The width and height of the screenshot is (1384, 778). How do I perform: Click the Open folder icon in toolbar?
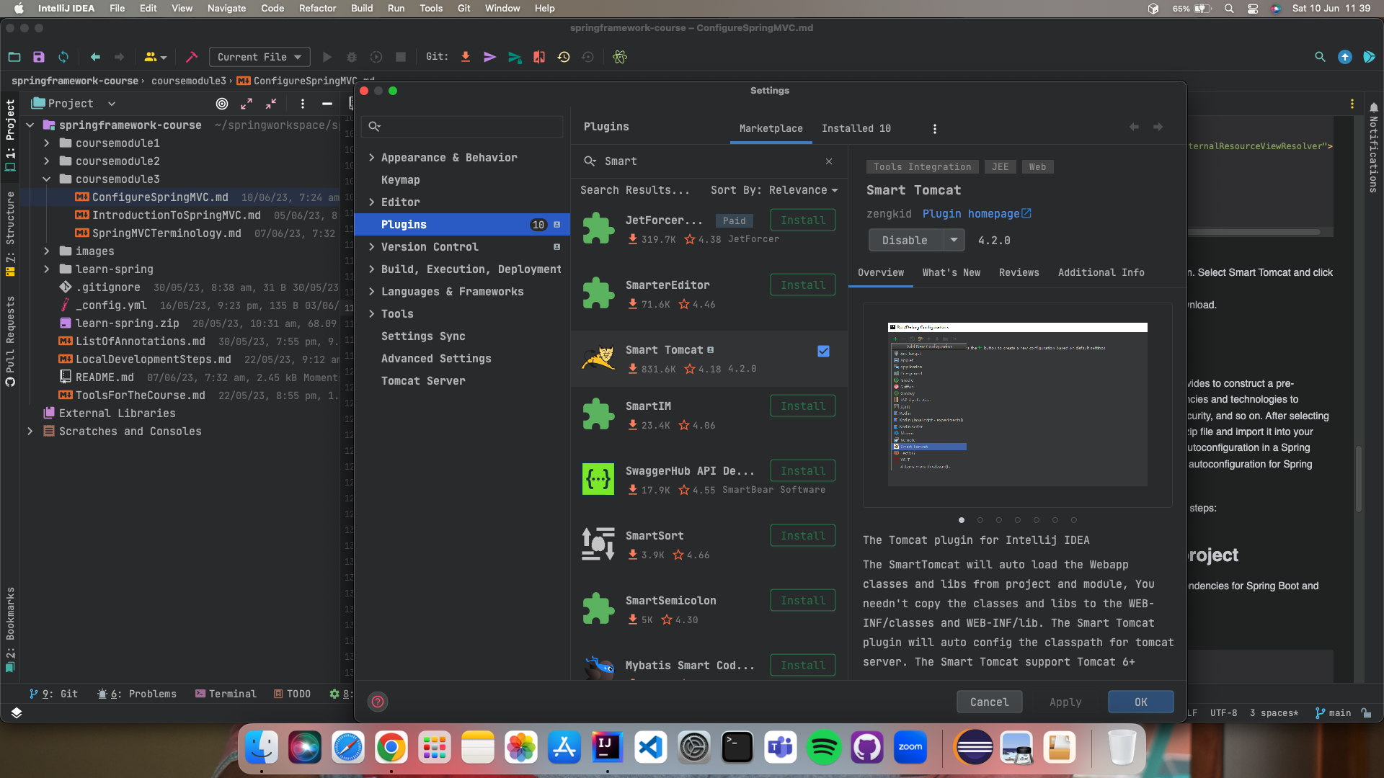coord(14,57)
